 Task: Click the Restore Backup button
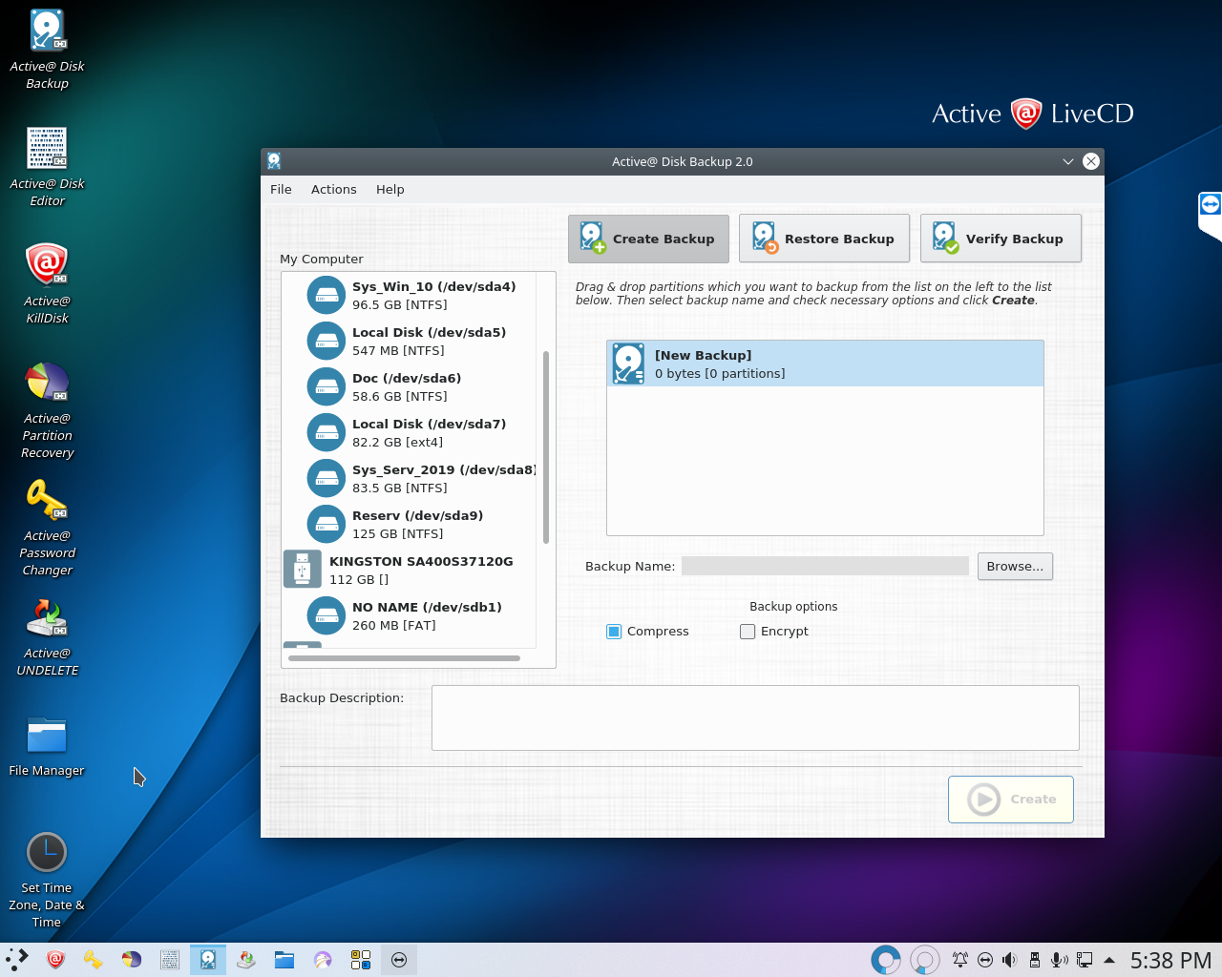(x=824, y=239)
